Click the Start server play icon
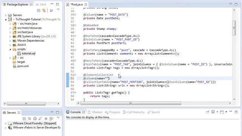 [35, 119]
